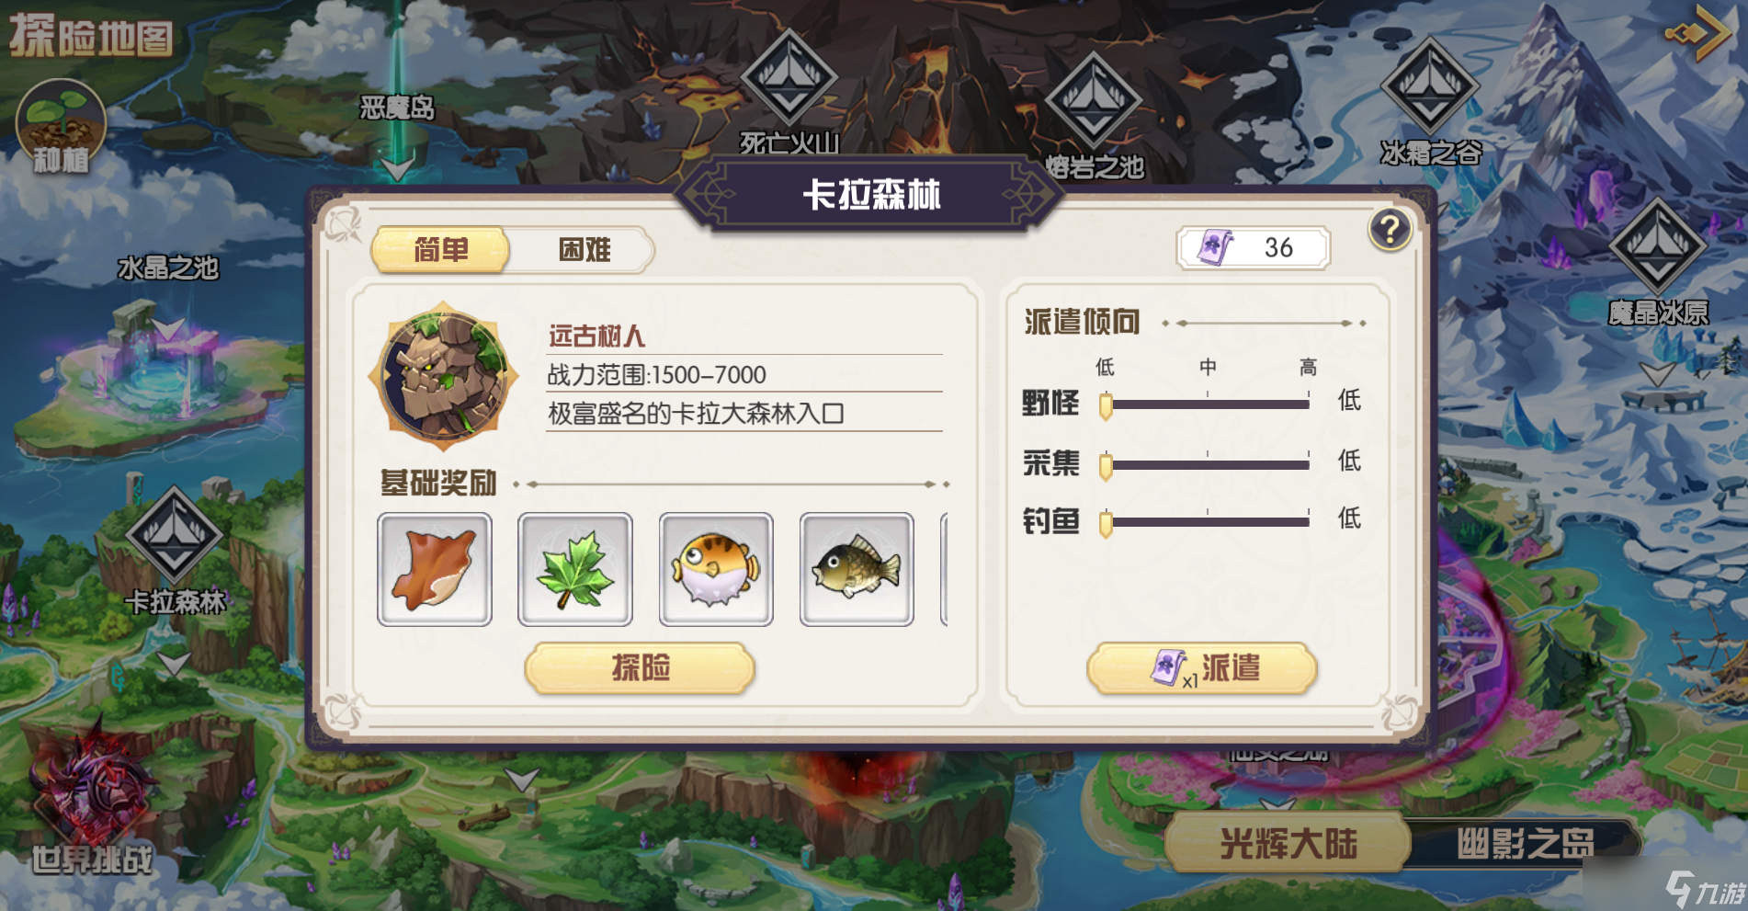Screen dimensions: 1748x911
Task: Select the 死亡火山 map marker
Action: point(789,80)
